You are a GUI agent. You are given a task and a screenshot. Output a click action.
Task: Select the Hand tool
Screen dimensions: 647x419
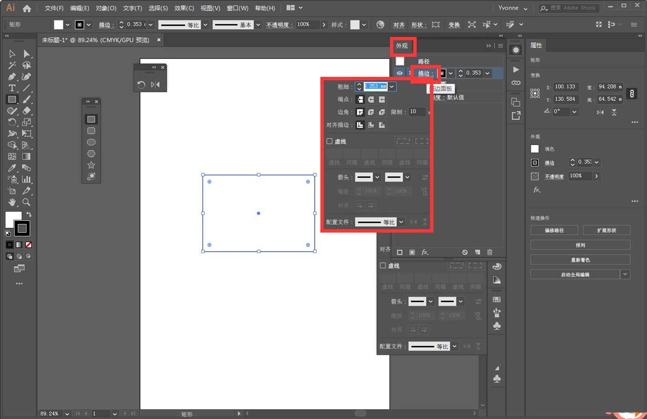[12, 202]
